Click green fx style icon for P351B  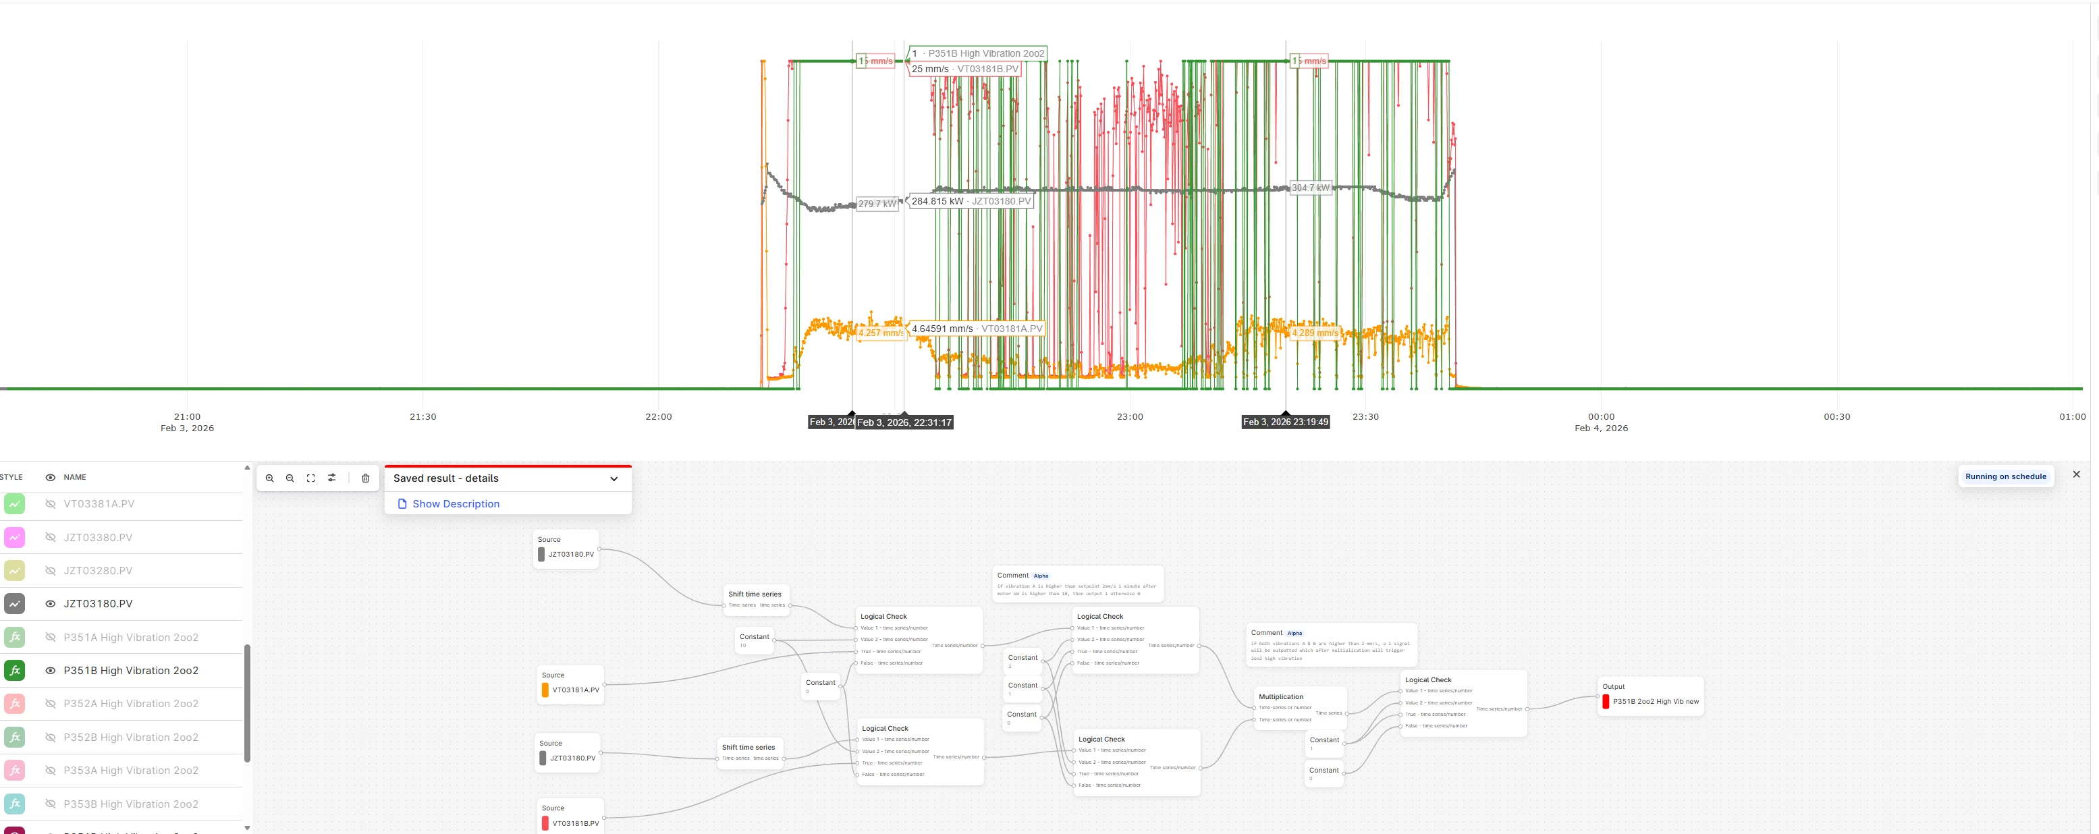tap(15, 670)
